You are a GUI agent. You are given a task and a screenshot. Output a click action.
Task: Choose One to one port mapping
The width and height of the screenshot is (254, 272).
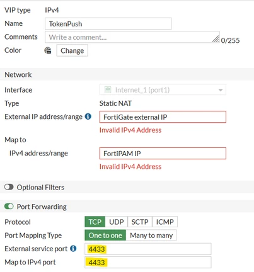(x=105, y=235)
